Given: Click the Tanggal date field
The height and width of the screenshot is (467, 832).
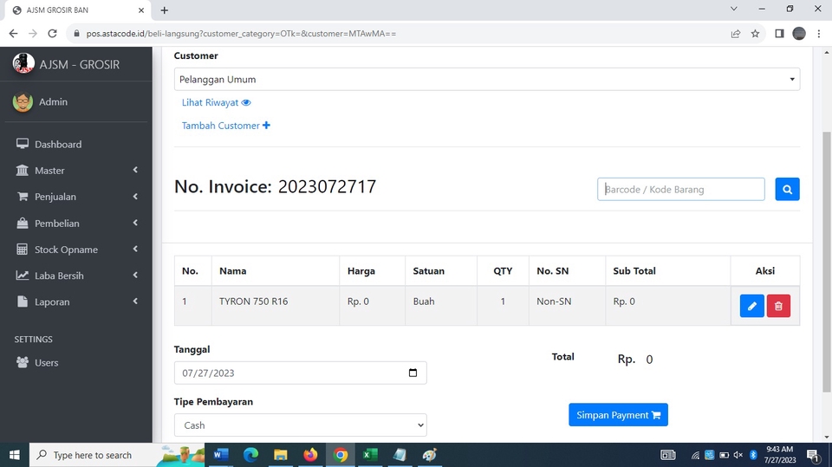Looking at the screenshot, I should (301, 373).
